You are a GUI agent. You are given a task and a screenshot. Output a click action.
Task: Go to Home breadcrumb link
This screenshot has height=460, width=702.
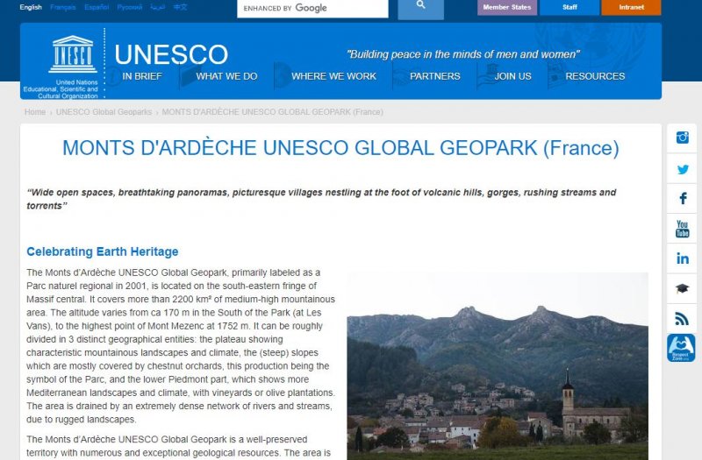(35, 112)
